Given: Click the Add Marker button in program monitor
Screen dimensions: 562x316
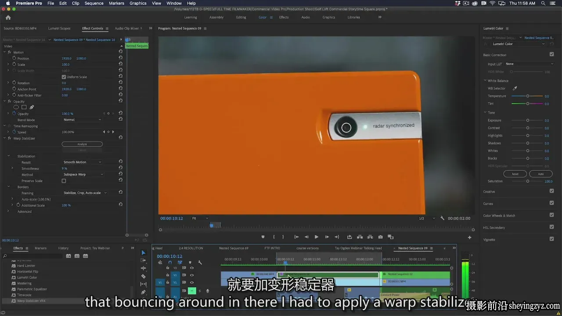Looking at the screenshot, I should coord(263,237).
